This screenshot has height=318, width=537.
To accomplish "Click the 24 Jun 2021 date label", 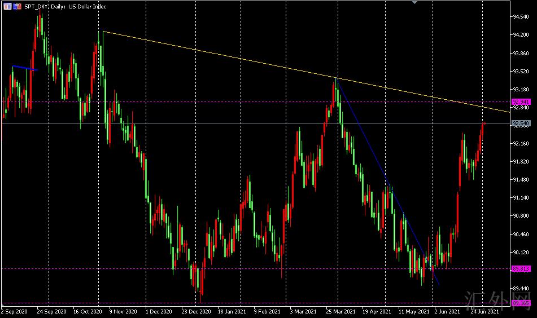I will (484, 311).
